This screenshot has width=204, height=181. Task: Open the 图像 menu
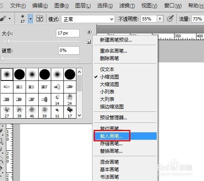[x=61, y=6]
